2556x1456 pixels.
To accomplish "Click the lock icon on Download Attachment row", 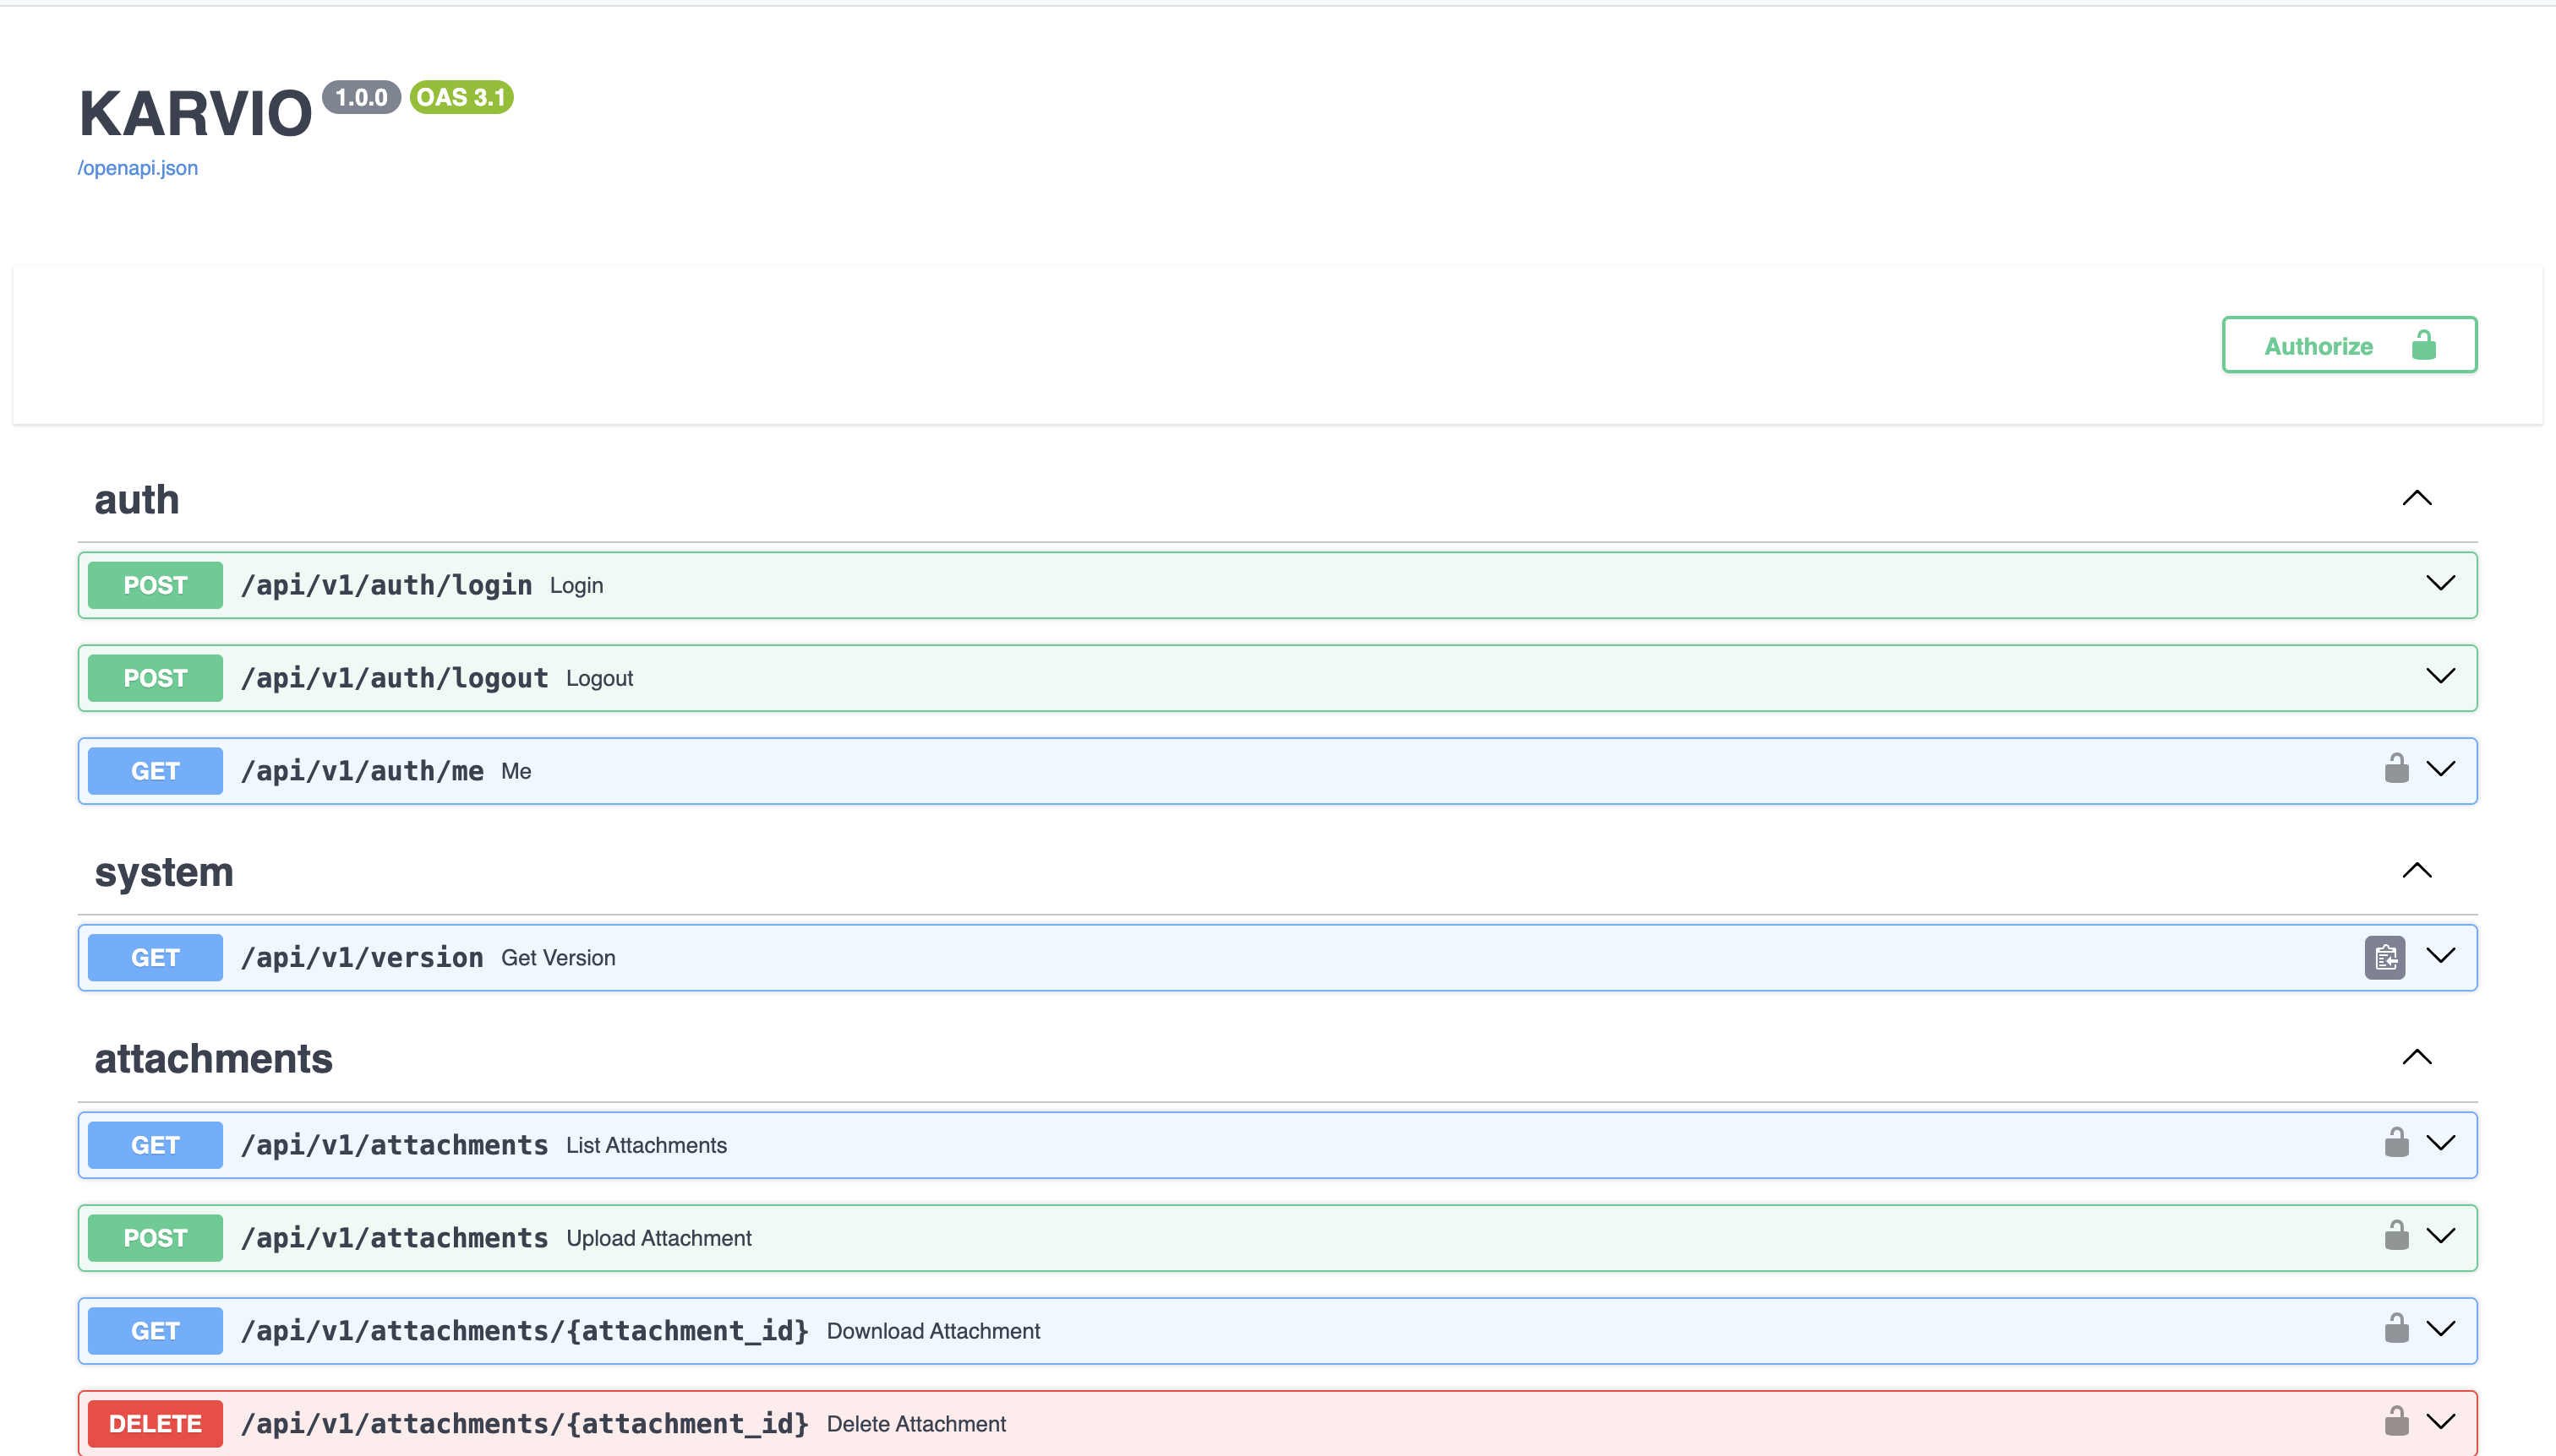I will point(2397,1328).
